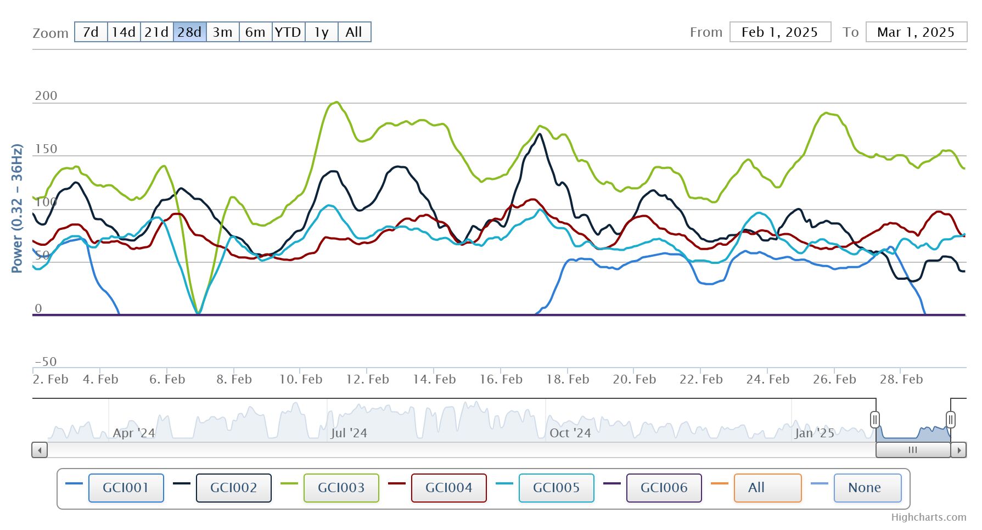
Task: Set zoom range to 7d
Action: 91,32
